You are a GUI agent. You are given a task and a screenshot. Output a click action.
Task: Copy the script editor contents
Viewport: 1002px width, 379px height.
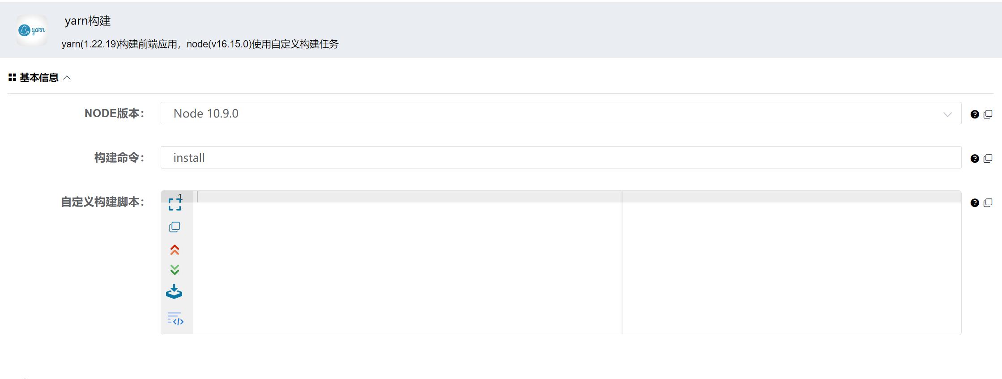point(175,227)
